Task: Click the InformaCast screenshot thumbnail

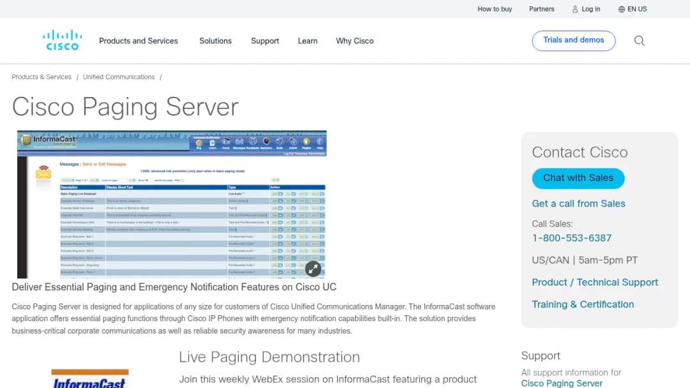Action: click(172, 204)
